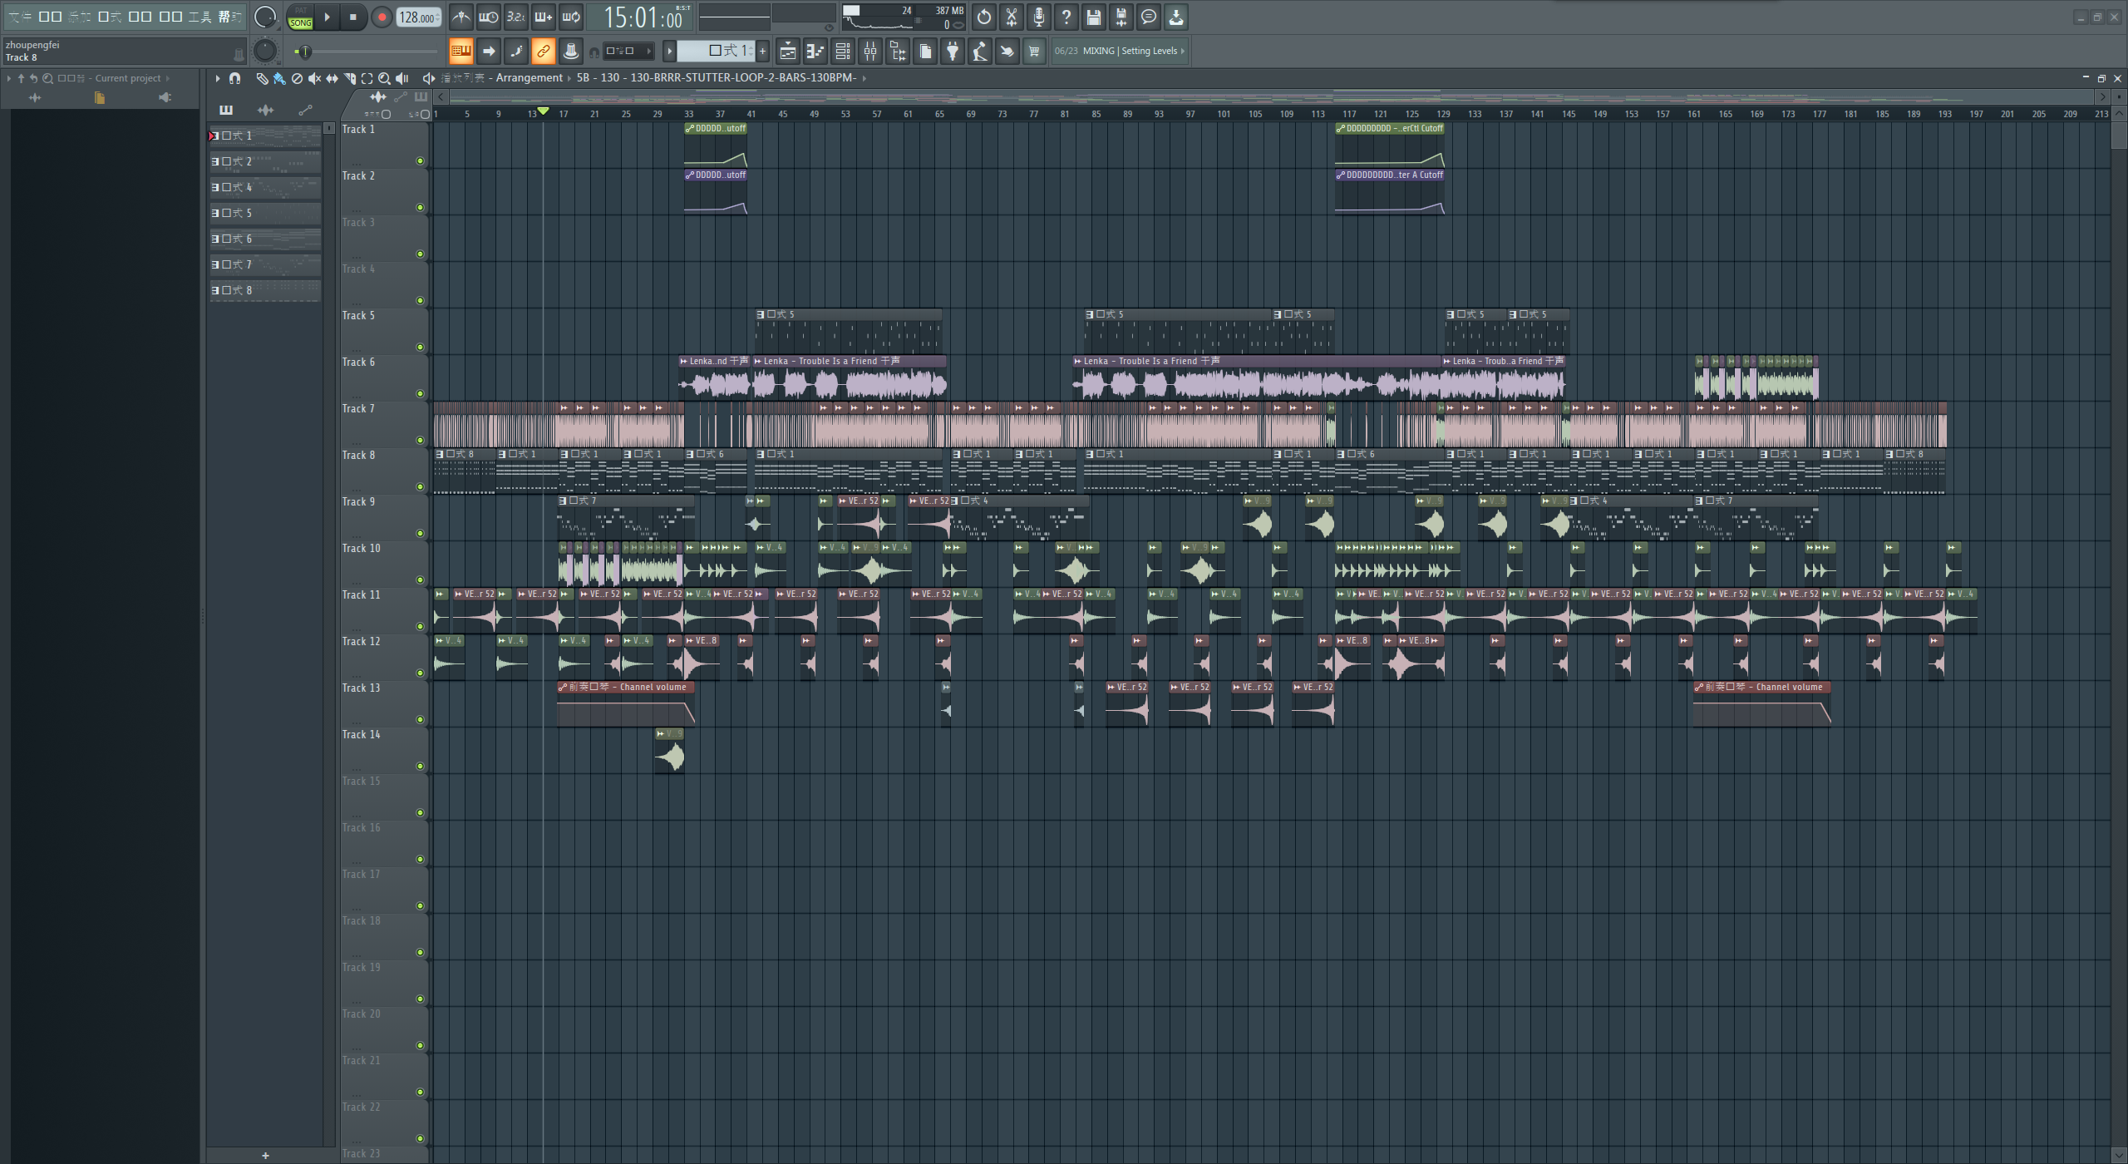Screen dimensions: 2128x1164
Task: Select the paint brush tool in playlist
Action: [x=279, y=78]
